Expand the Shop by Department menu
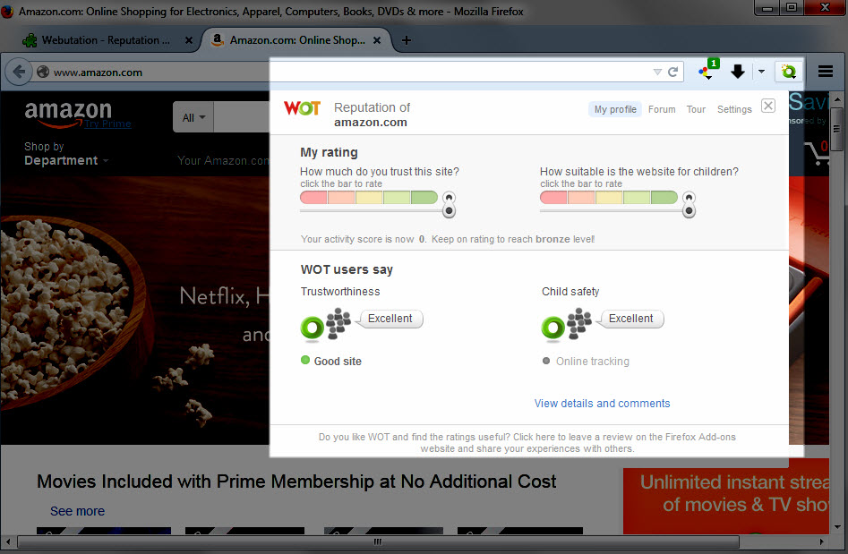This screenshot has width=848, height=554. pos(66,154)
